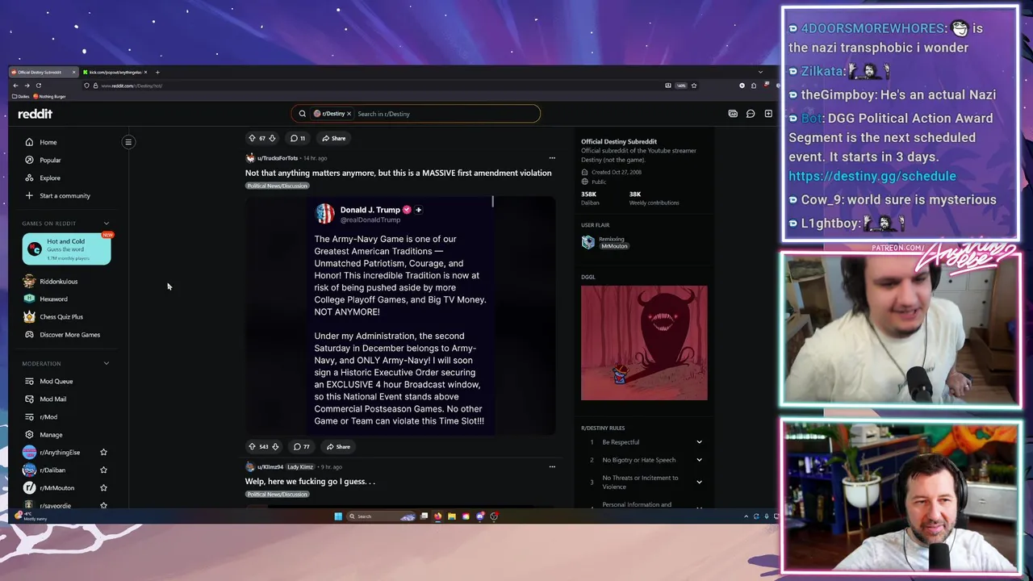Downvote the post with 67 points

[x=272, y=138]
